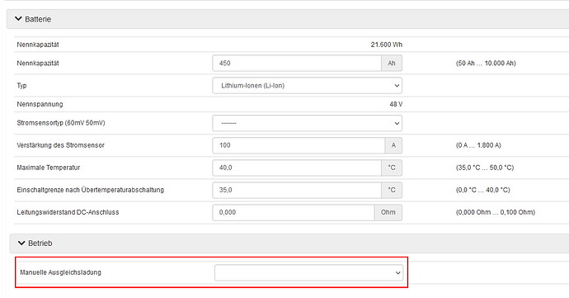The image size is (569, 298).
Task: Open the Stromsensortyp dropdown
Action: pyautogui.click(x=307, y=123)
